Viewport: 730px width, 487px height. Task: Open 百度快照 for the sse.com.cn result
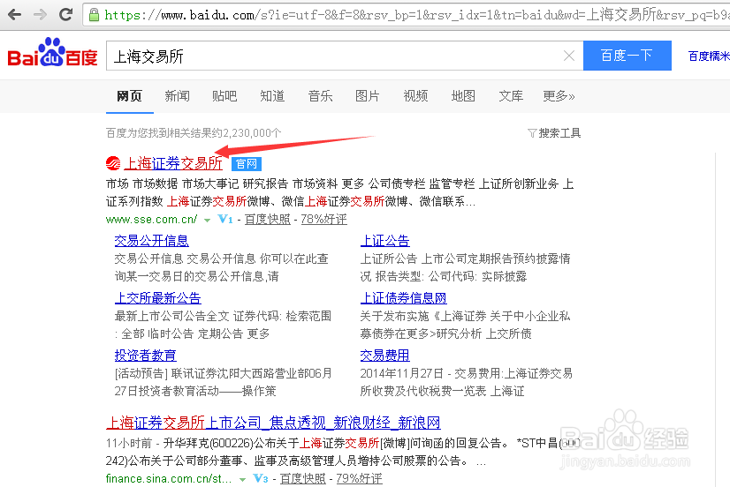pos(268,220)
